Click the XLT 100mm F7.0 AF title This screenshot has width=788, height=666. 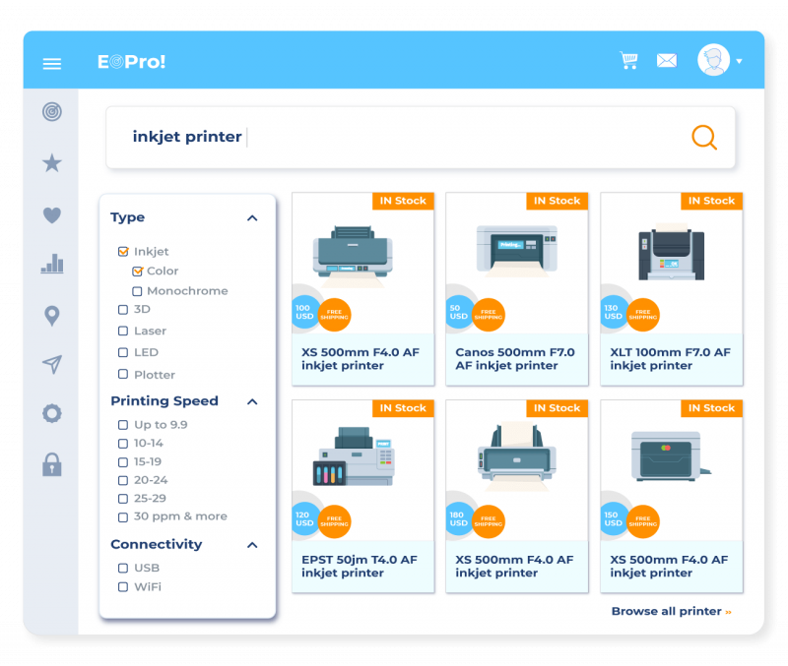click(670, 359)
